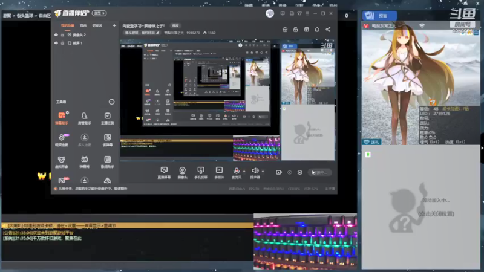Click the notification bell icon
Image resolution: width=484 pixels, height=272 pixels.
pos(317,29)
